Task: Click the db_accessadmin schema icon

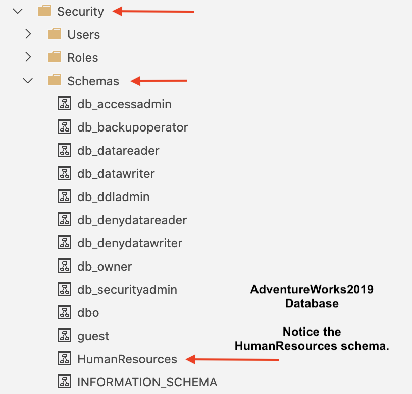Action: (x=64, y=104)
